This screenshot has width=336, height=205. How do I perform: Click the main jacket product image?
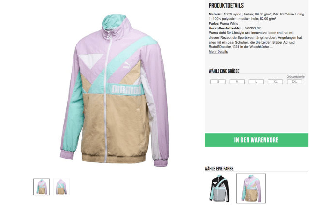tap(114, 90)
